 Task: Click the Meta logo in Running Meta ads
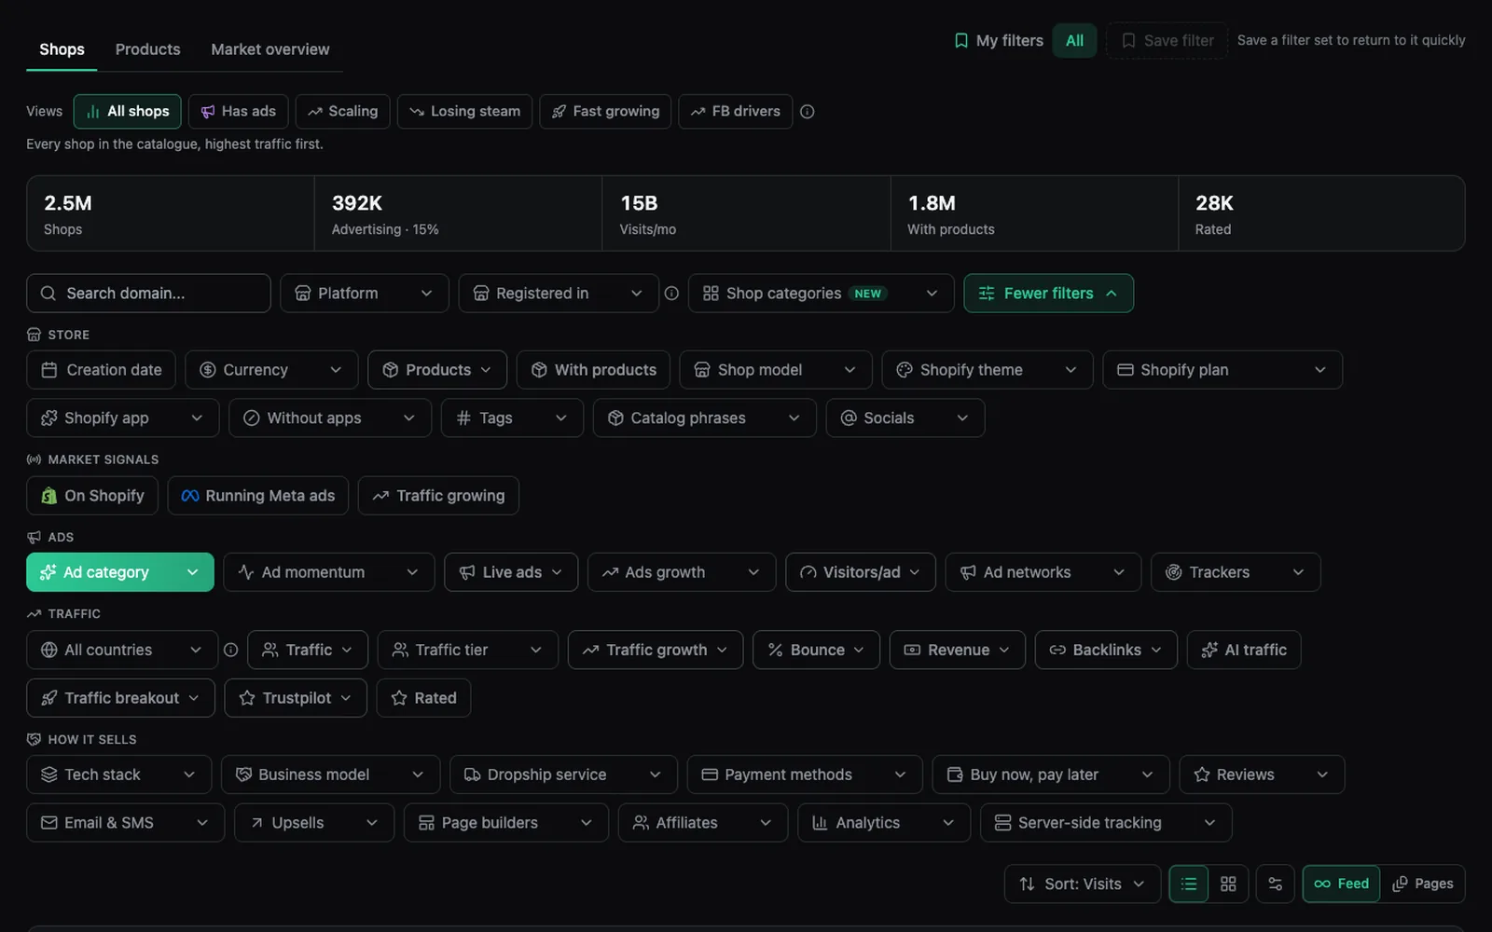pyautogui.click(x=190, y=496)
